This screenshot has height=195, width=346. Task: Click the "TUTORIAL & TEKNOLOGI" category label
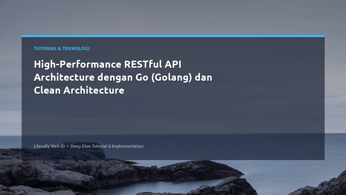coord(62,48)
